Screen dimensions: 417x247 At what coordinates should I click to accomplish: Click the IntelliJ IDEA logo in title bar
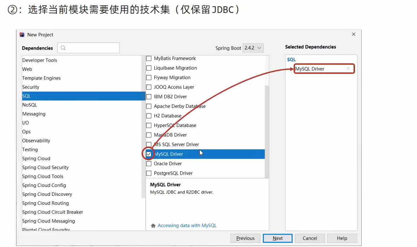[22, 35]
